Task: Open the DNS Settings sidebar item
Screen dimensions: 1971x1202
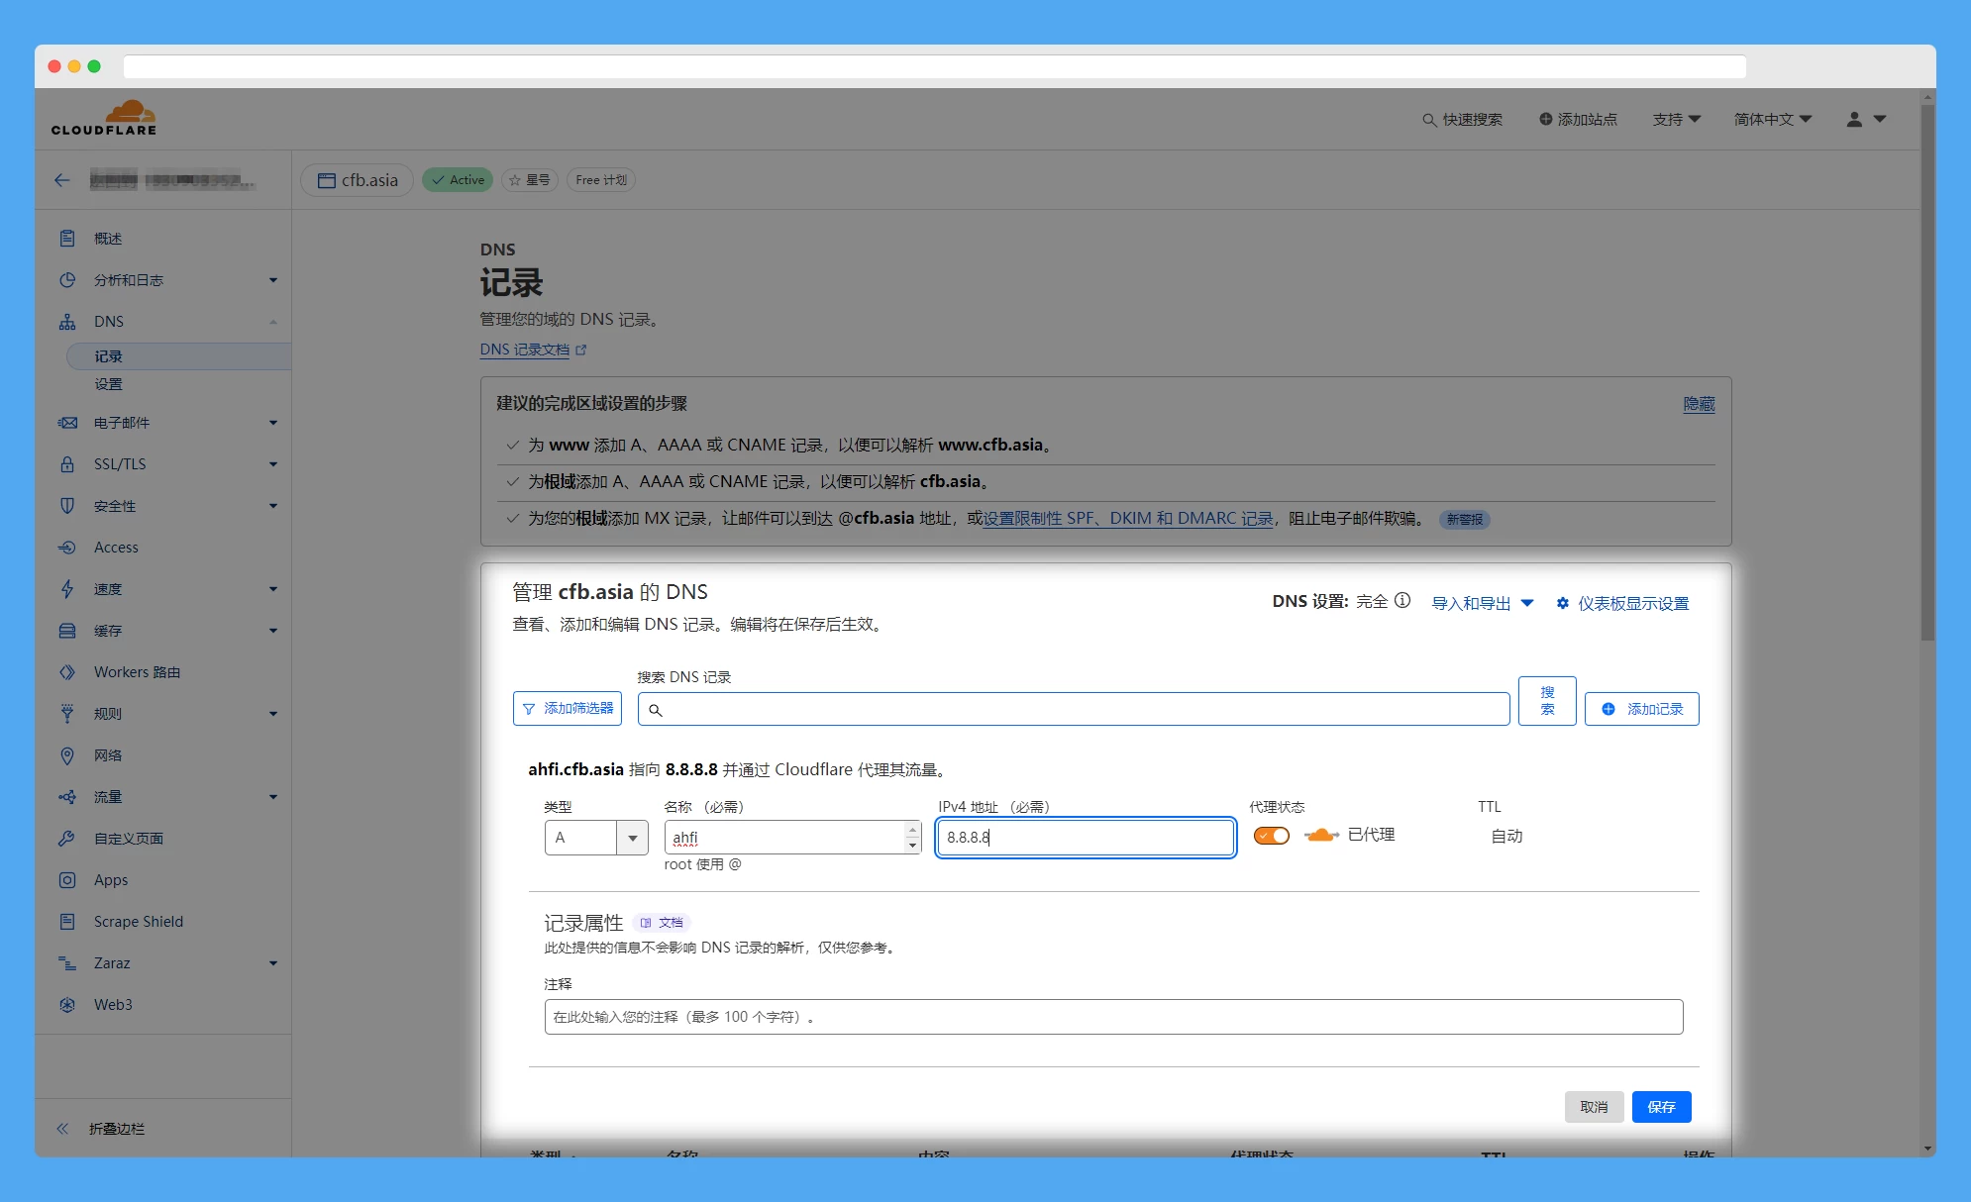Action: pos(108,384)
